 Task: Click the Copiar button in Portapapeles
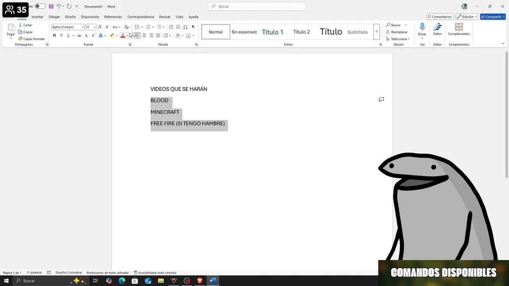click(25, 32)
